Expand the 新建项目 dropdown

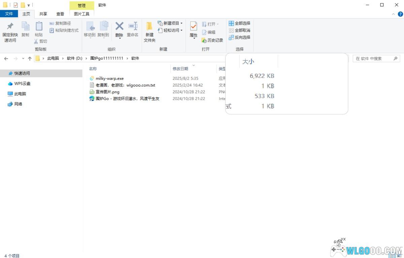point(181,23)
